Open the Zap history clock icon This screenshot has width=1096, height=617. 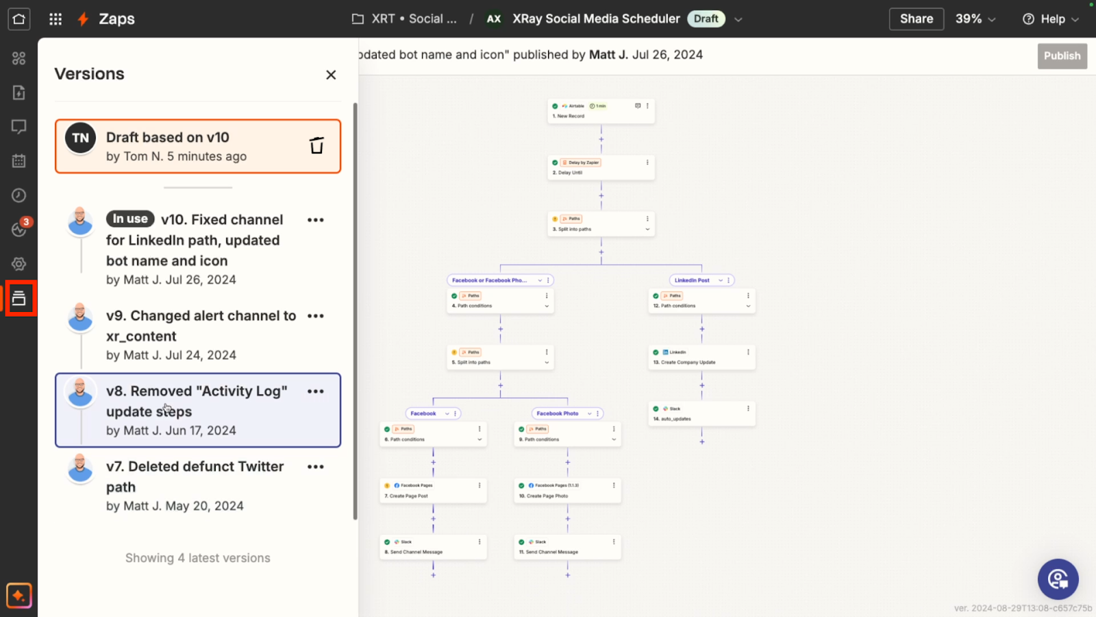(19, 195)
